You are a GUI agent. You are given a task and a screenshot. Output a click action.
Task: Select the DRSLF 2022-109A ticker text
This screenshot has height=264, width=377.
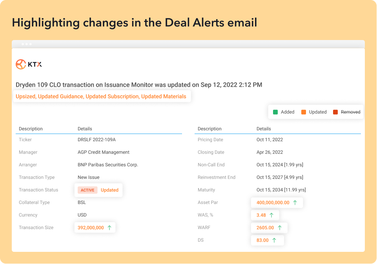click(x=97, y=140)
